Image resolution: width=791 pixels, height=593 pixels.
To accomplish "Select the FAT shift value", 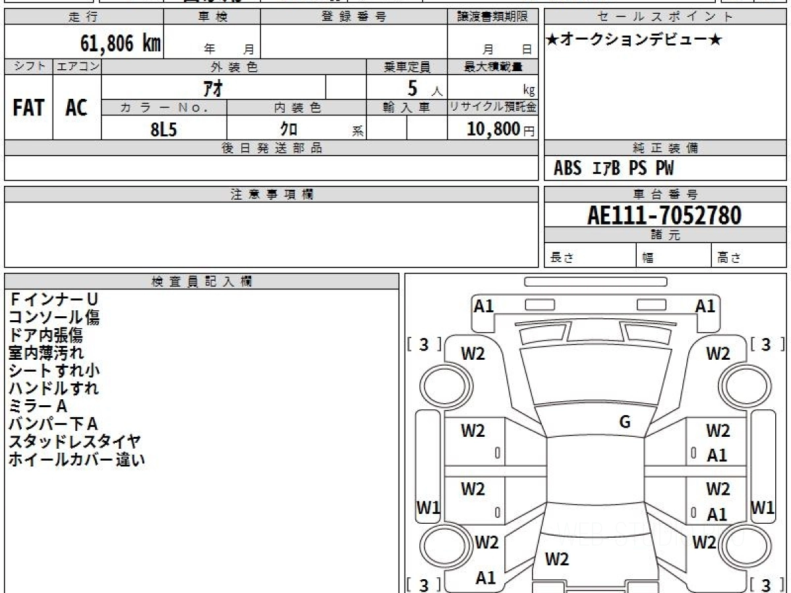I will point(28,108).
